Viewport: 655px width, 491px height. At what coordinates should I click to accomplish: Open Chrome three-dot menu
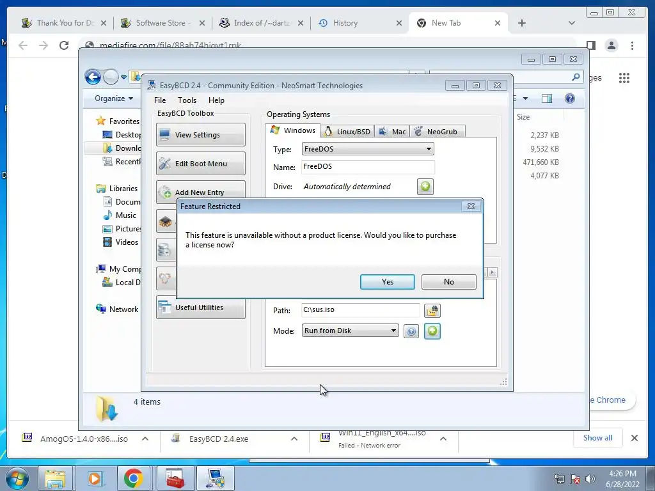[x=632, y=45]
